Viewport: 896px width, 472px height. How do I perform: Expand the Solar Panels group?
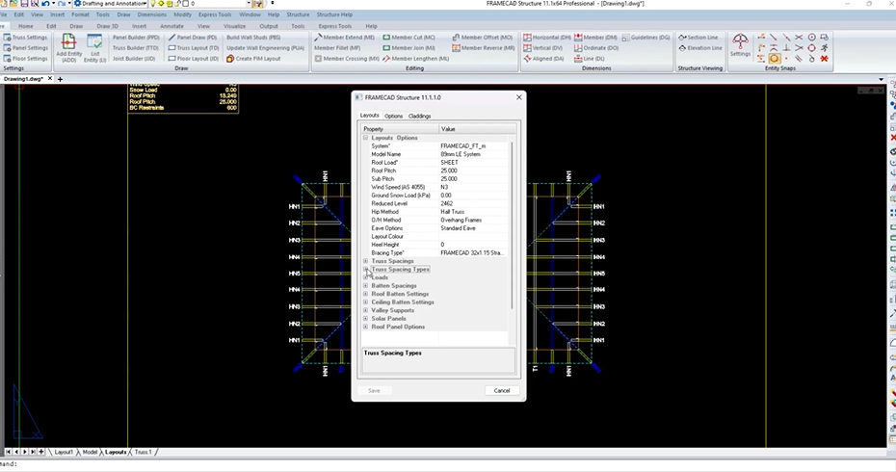pyautogui.click(x=366, y=319)
